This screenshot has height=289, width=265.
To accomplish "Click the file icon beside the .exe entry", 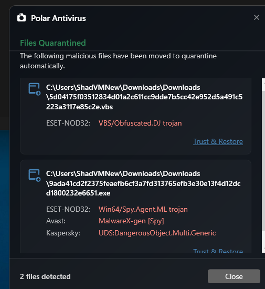I will click(x=35, y=176).
